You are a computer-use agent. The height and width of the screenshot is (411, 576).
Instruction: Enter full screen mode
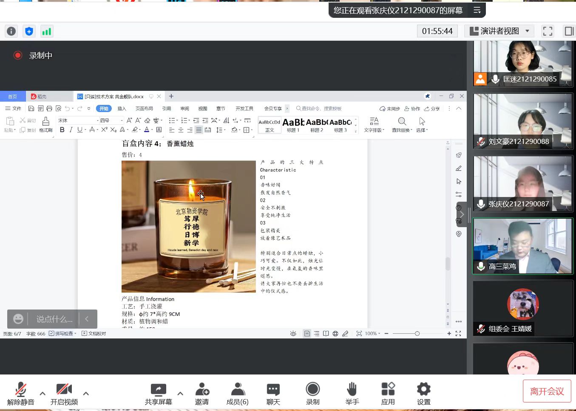tap(548, 31)
